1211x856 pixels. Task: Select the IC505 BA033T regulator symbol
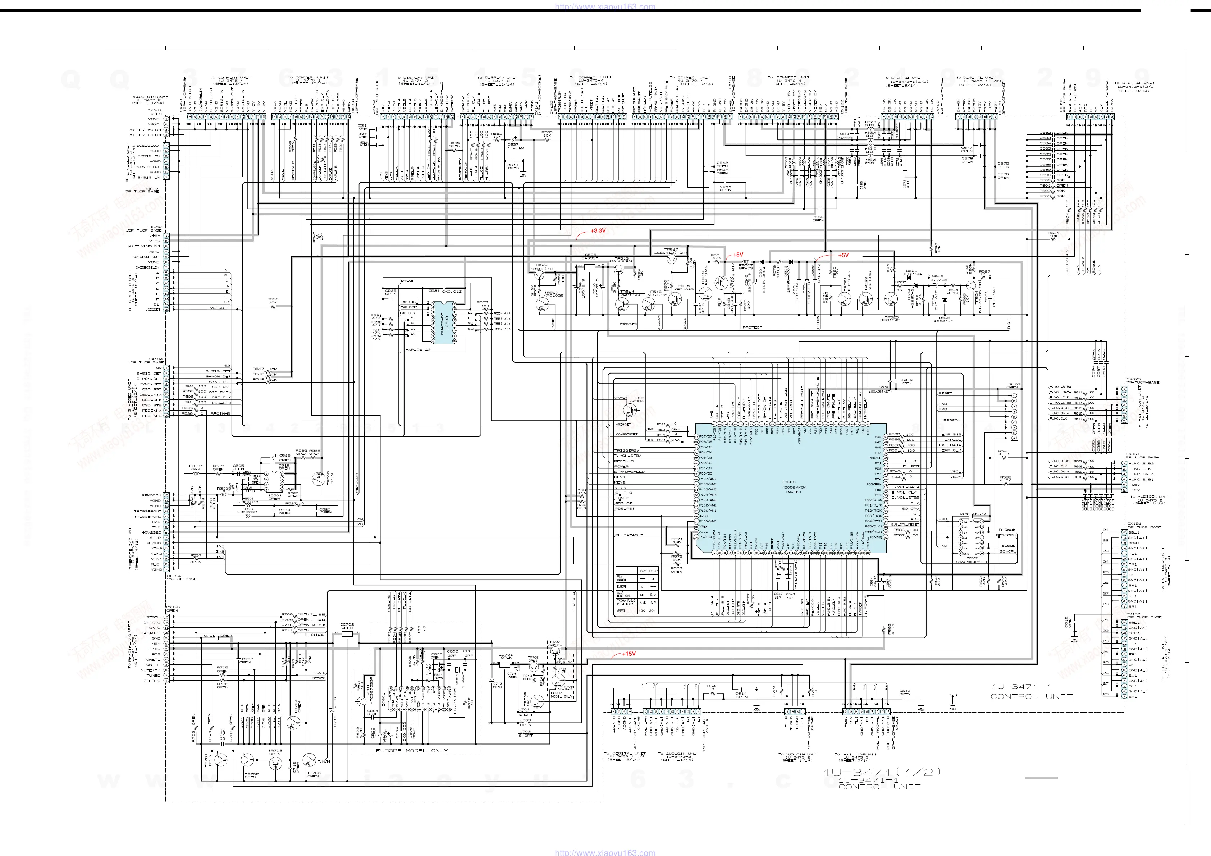(x=589, y=267)
